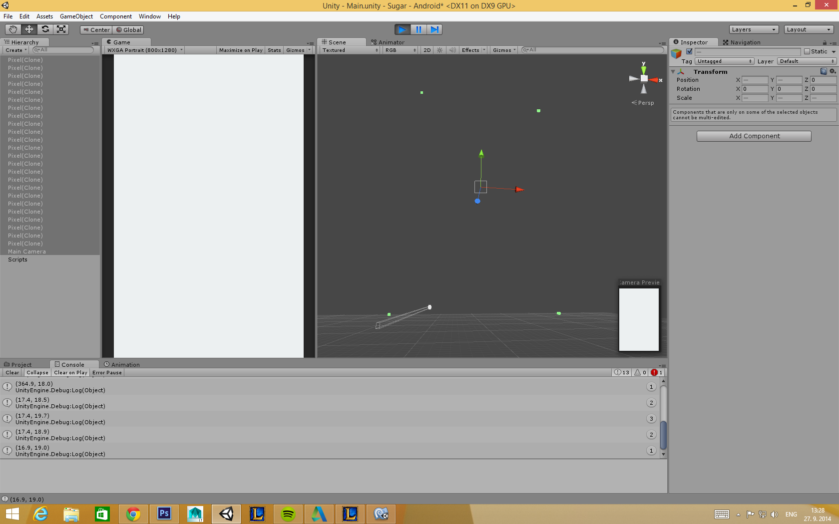839x524 pixels.
Task: Open Textured draw mode dropdown
Action: [x=350, y=50]
